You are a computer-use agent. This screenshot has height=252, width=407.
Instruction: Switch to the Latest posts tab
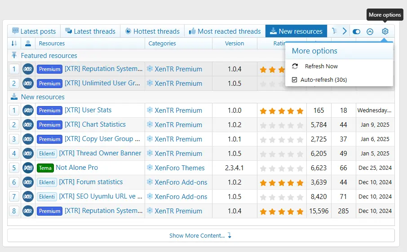tap(34, 31)
